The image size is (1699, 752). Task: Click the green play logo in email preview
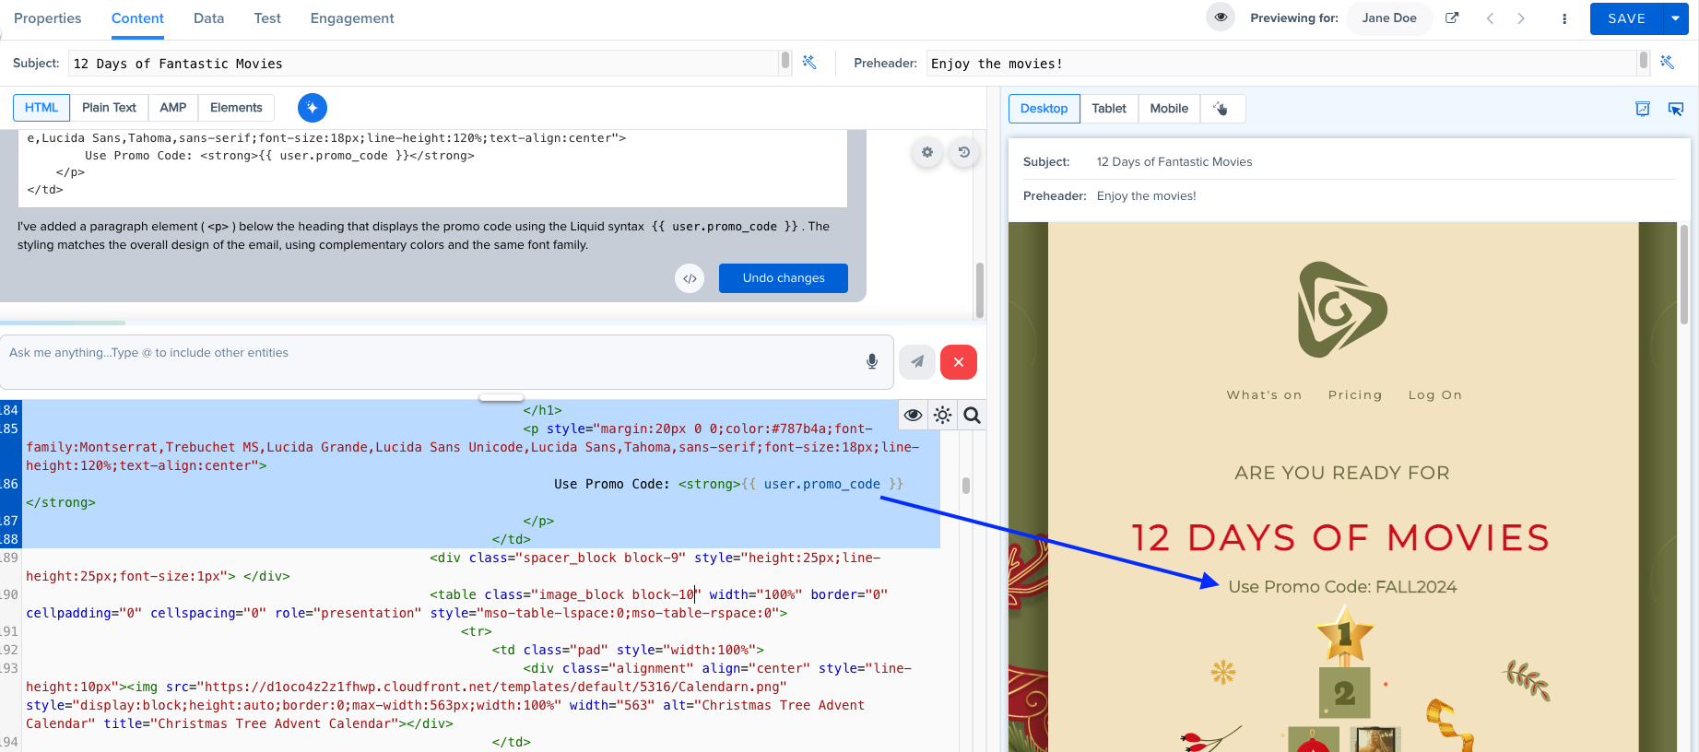1342,310
